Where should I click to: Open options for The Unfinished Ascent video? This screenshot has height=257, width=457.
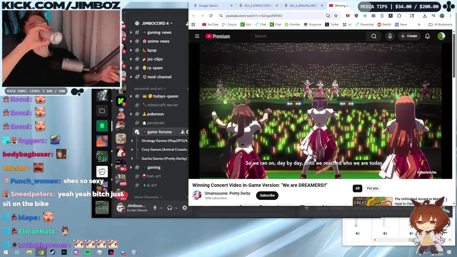tap(446, 200)
